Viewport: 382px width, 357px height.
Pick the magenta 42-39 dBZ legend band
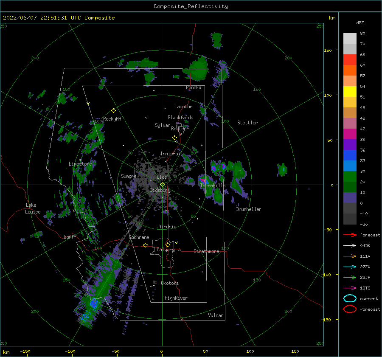tap(350, 134)
